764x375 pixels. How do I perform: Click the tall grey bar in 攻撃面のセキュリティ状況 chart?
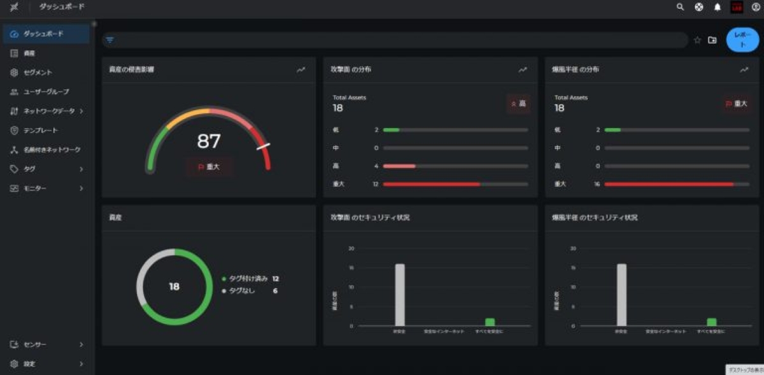(400, 295)
